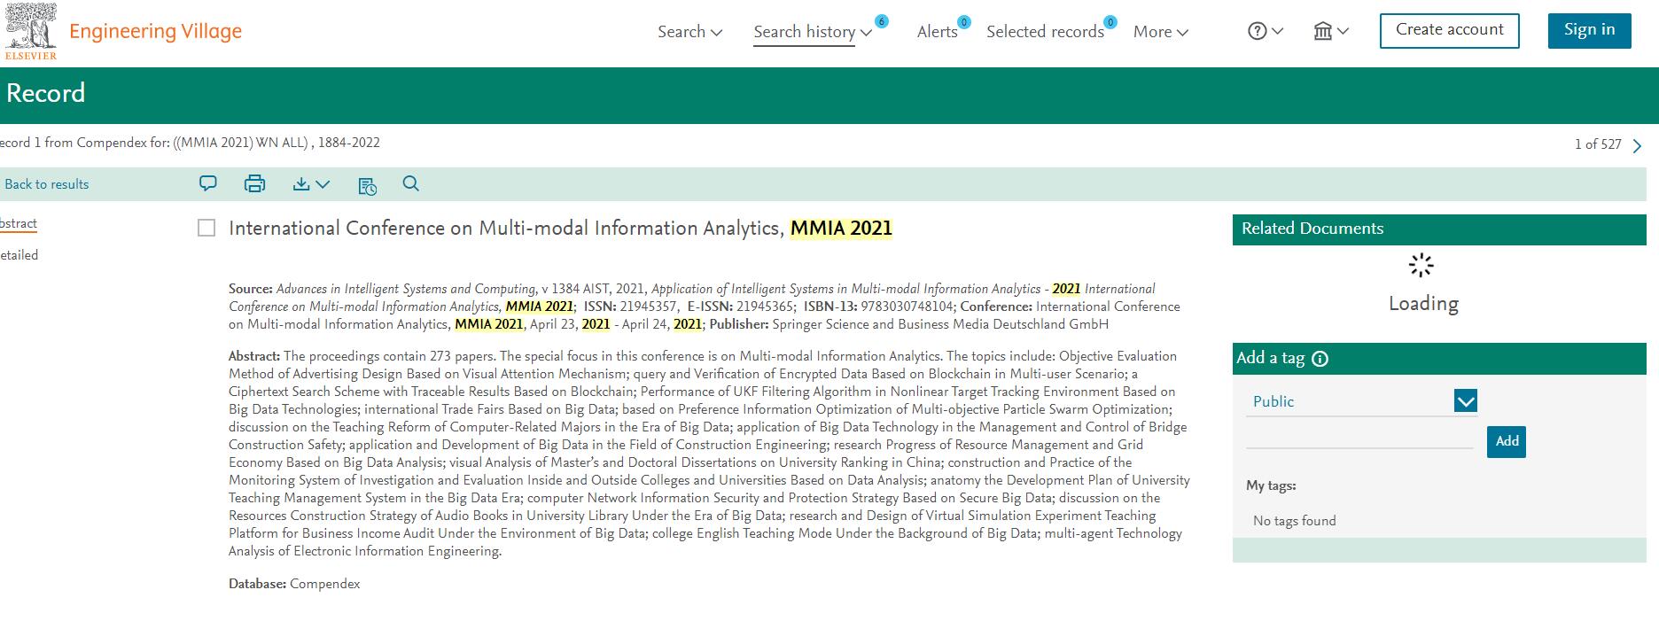
Task: Open the help question mark menu
Action: [1265, 31]
